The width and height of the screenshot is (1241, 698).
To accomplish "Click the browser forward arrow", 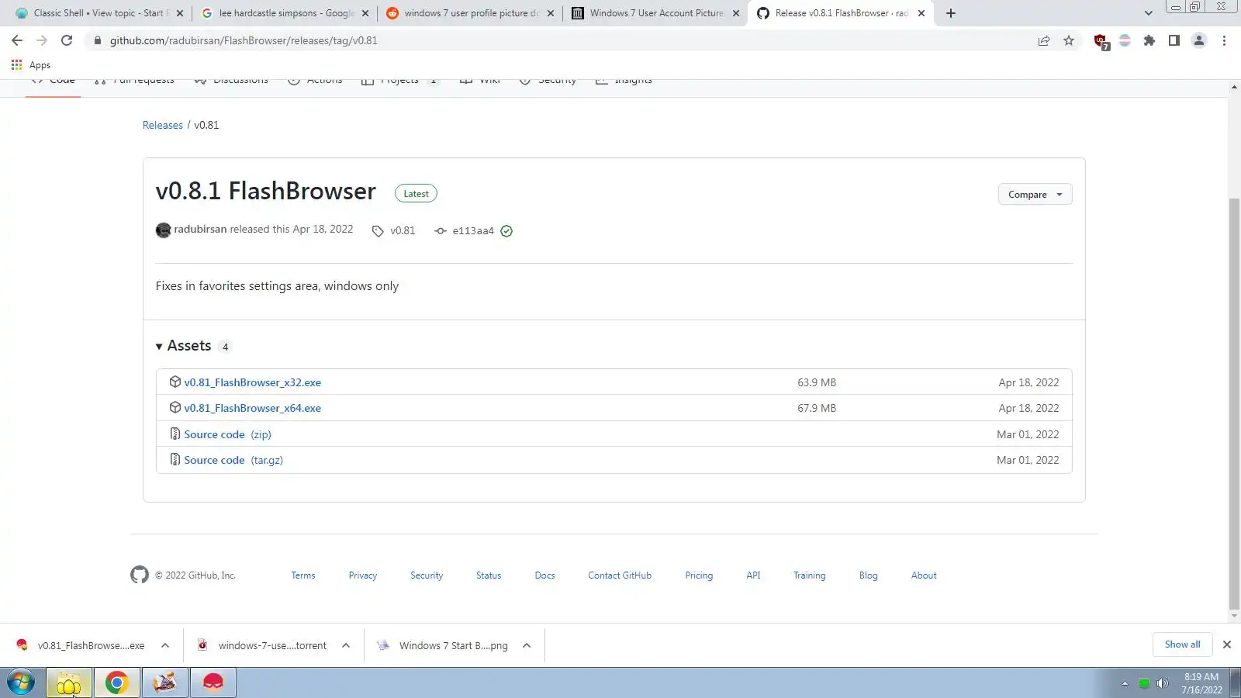I will point(42,40).
